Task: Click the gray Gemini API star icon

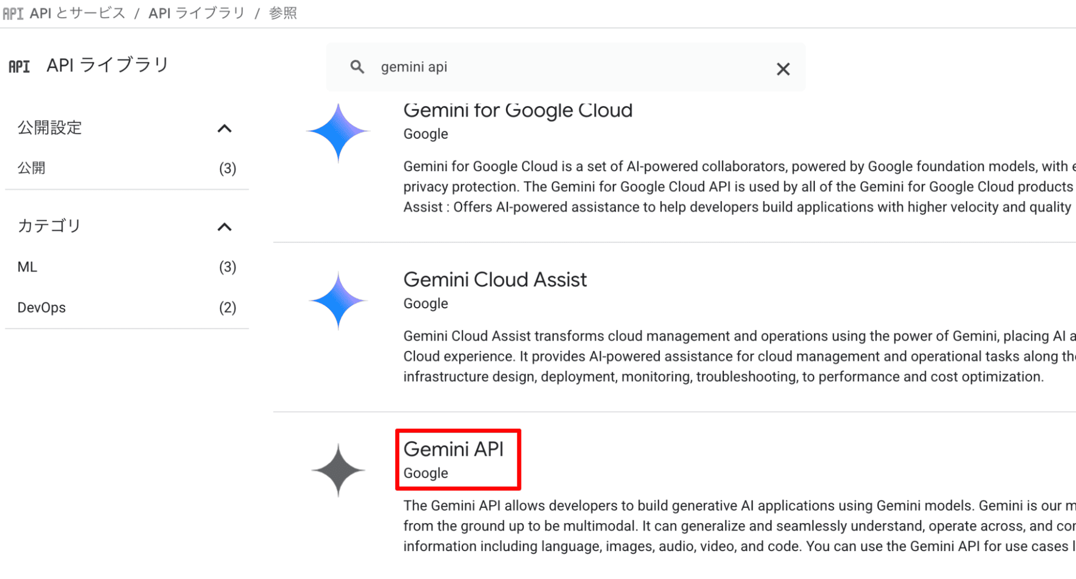Action: pos(338,470)
